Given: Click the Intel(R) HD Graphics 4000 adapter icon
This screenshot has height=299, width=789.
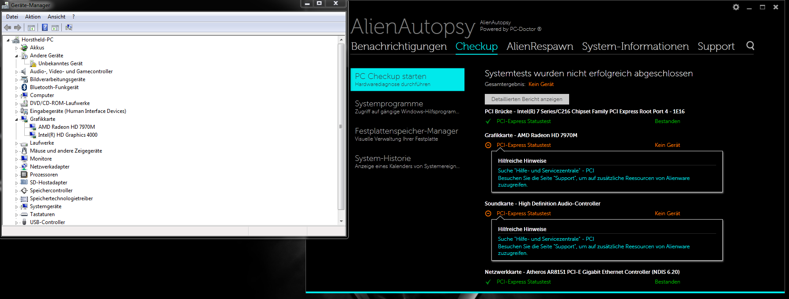Looking at the screenshot, I should (33, 135).
